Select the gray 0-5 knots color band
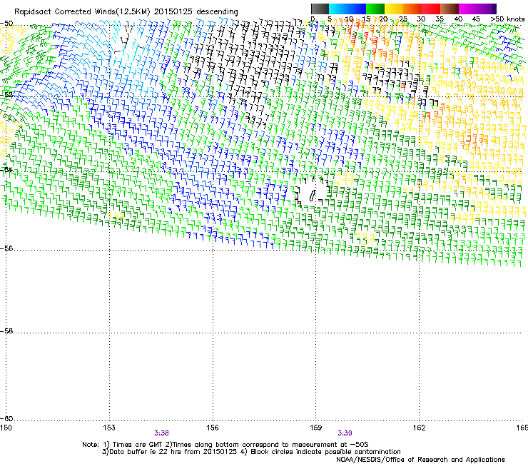The width and height of the screenshot is (528, 464). [320, 9]
